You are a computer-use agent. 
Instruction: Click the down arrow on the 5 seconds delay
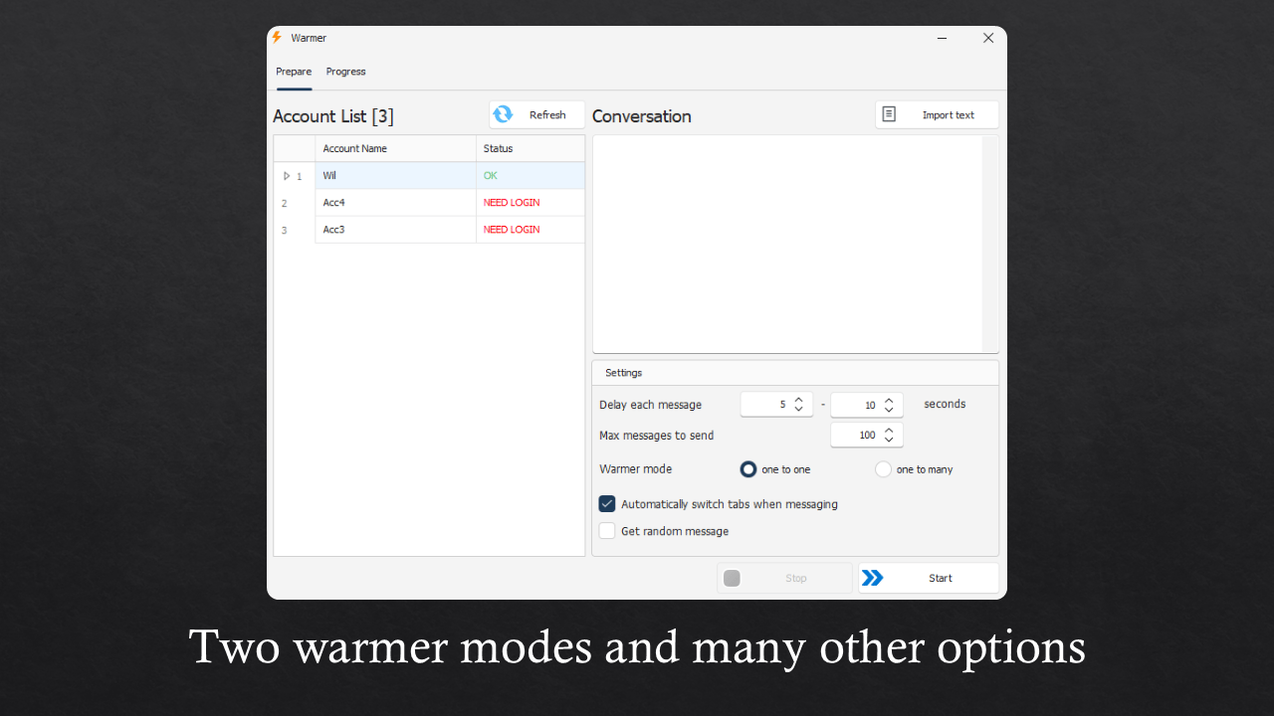pos(798,408)
